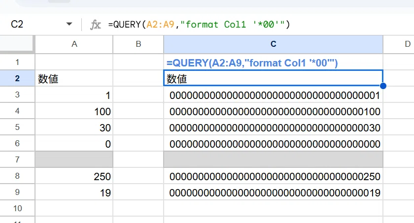Click the blue fill handle of cell C2
The height and width of the screenshot is (223, 414).
[x=383, y=86]
